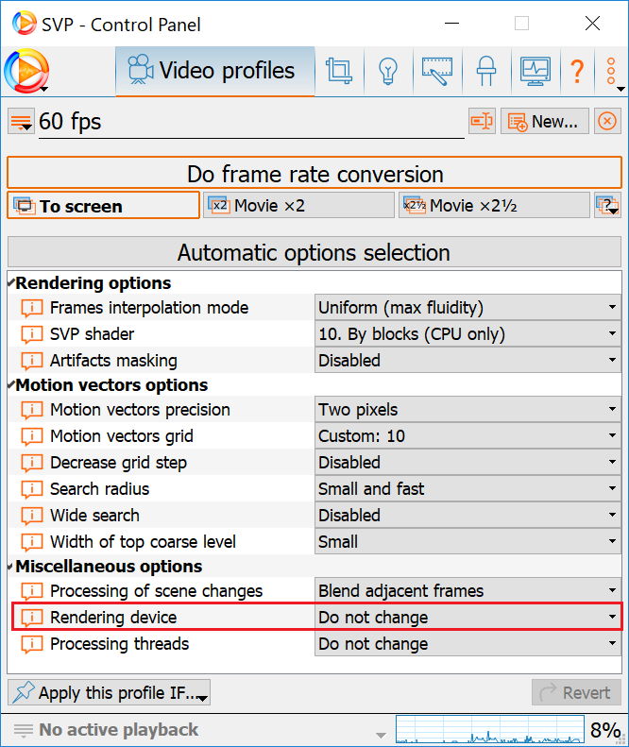Click info icon beside SVP shader
629x747 pixels.
pyautogui.click(x=32, y=334)
